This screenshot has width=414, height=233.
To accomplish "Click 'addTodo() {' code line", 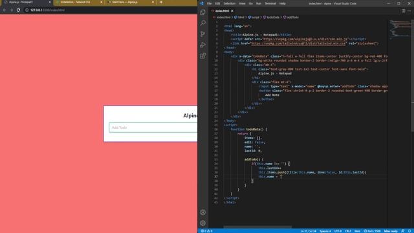I will [254, 159].
